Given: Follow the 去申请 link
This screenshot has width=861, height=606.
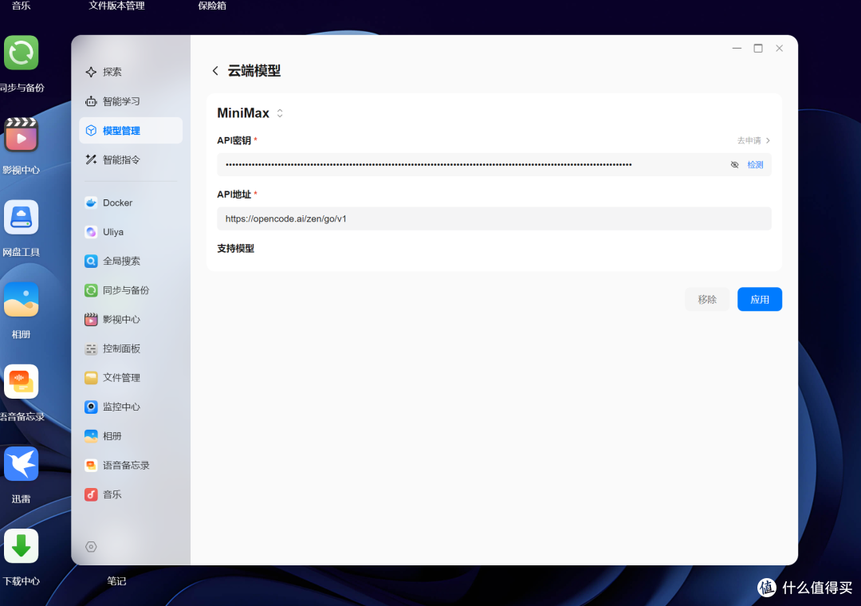Looking at the screenshot, I should point(753,140).
